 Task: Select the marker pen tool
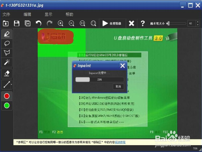click(7, 34)
